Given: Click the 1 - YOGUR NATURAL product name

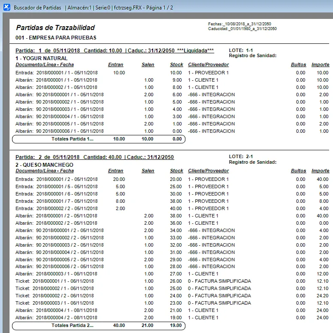Looking at the screenshot, I should click(x=41, y=58).
